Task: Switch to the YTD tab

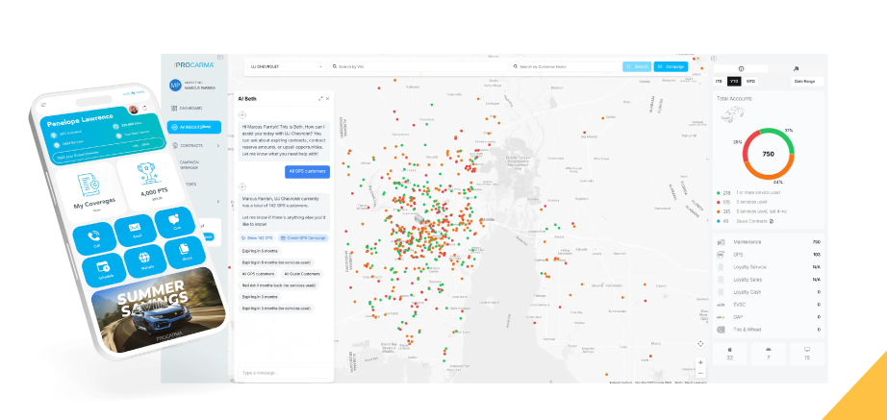Action: click(x=734, y=82)
